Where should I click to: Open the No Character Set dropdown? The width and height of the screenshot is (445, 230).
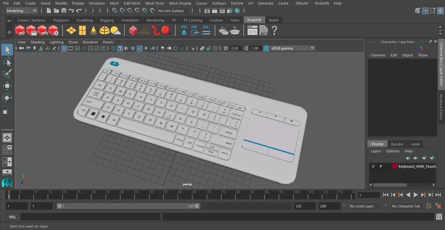tap(406, 206)
